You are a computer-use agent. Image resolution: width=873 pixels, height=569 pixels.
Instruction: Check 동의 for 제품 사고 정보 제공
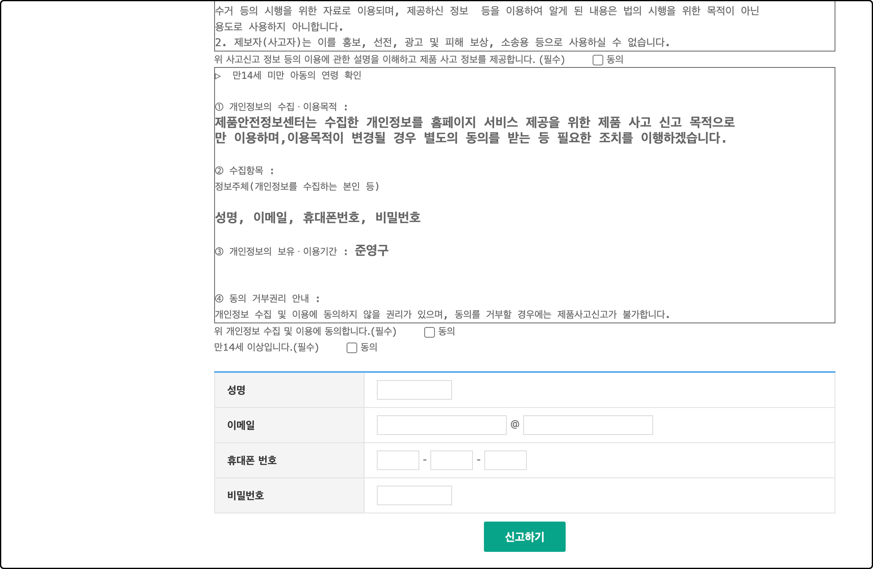[x=598, y=60]
